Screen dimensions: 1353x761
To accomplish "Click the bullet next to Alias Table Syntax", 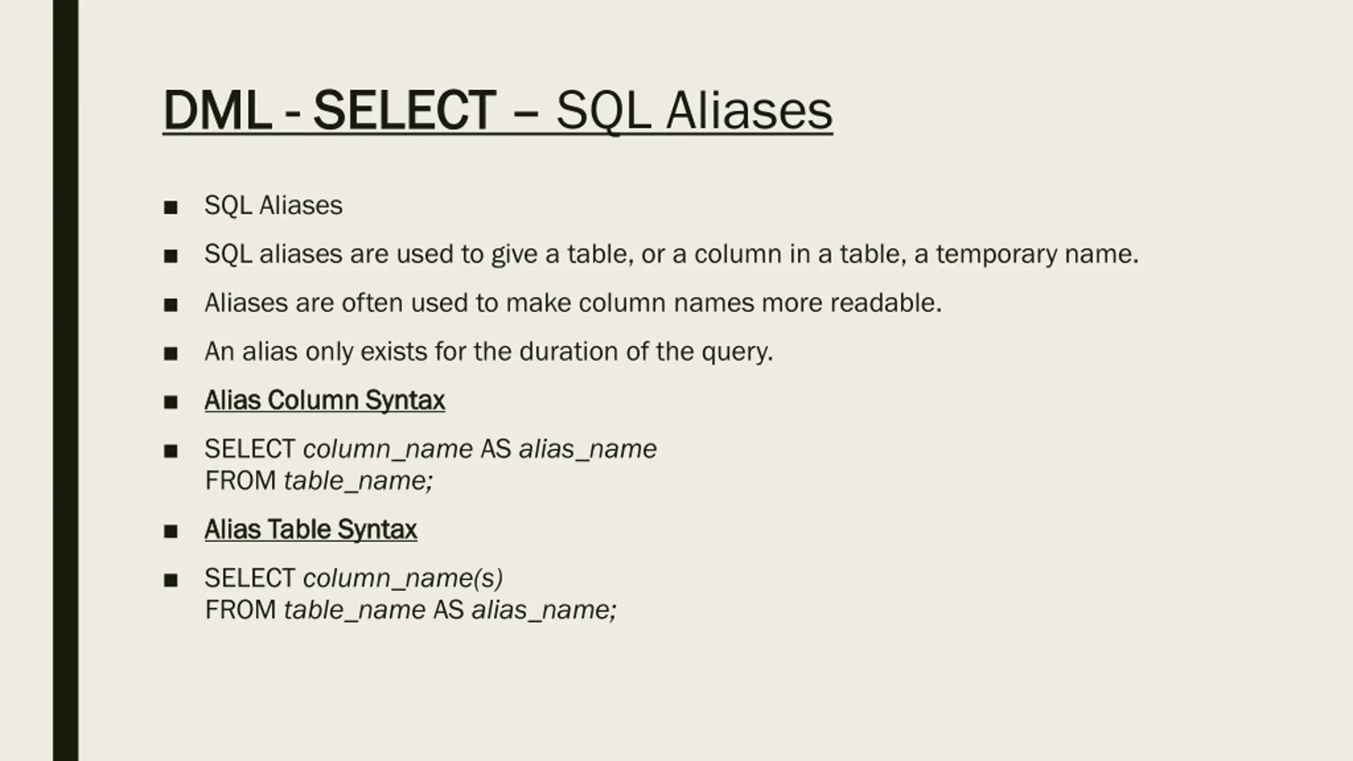I will [170, 531].
